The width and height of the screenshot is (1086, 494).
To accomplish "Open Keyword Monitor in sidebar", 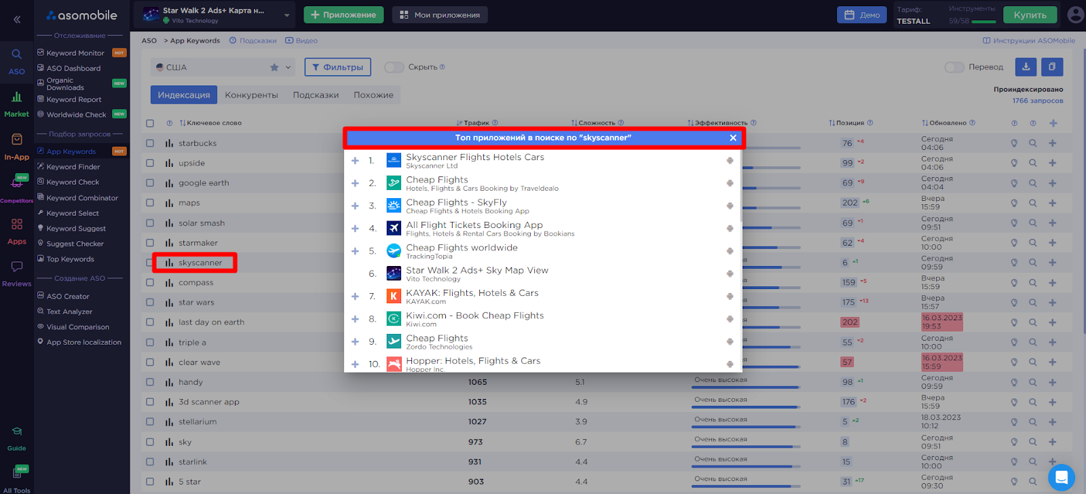I will coord(75,53).
